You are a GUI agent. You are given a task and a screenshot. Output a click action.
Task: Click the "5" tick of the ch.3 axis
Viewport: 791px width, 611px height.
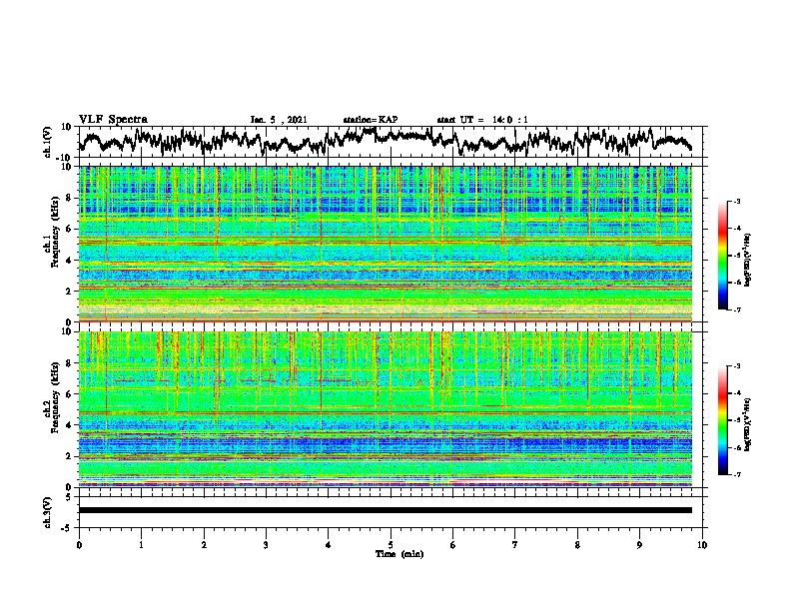click(68, 498)
